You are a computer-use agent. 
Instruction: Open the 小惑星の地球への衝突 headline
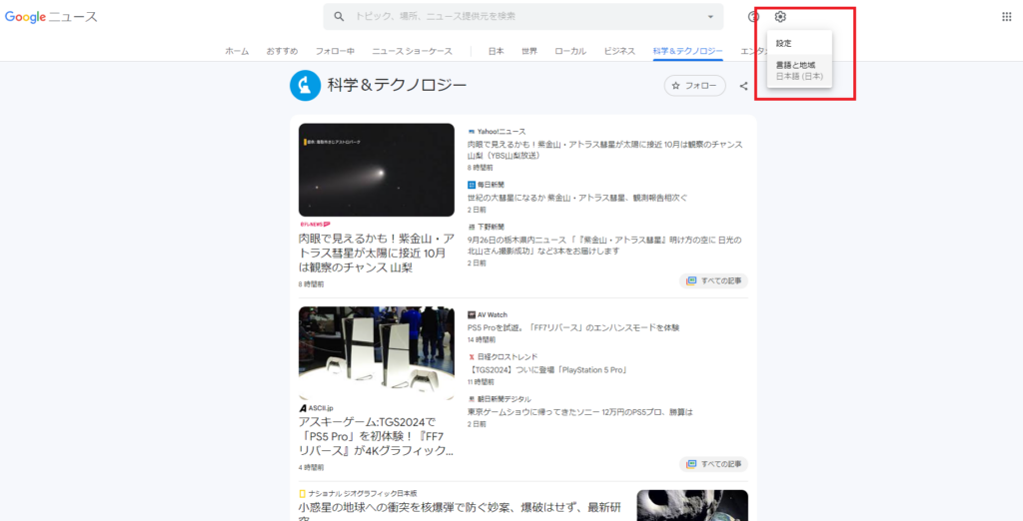click(x=460, y=514)
